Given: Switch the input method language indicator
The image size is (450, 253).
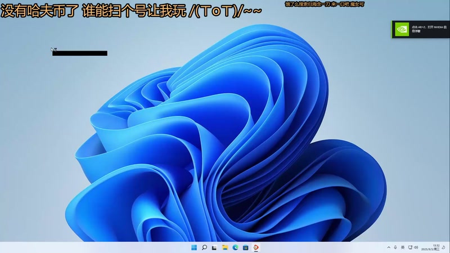Looking at the screenshot, I should (403, 247).
